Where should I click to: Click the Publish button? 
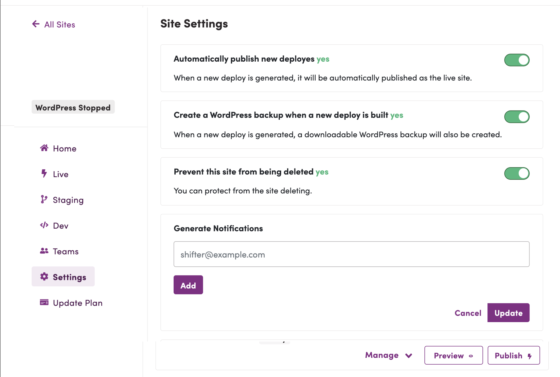[514, 356]
